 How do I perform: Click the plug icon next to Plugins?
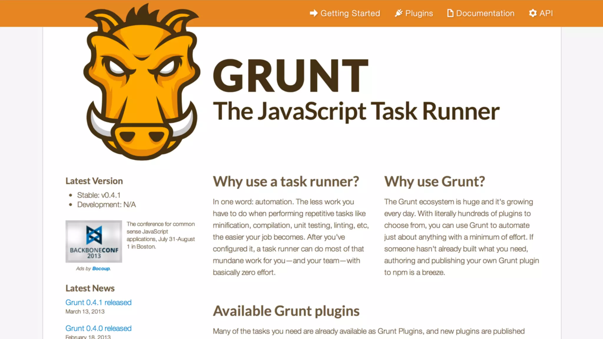(x=398, y=13)
